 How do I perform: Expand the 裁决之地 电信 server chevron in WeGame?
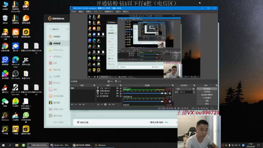(177, 122)
